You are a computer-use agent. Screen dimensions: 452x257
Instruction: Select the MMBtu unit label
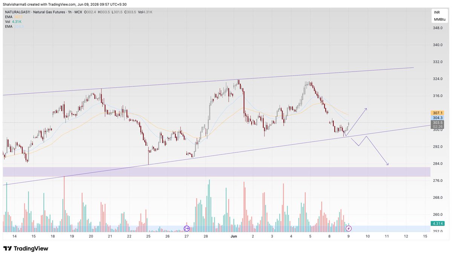(439, 19)
